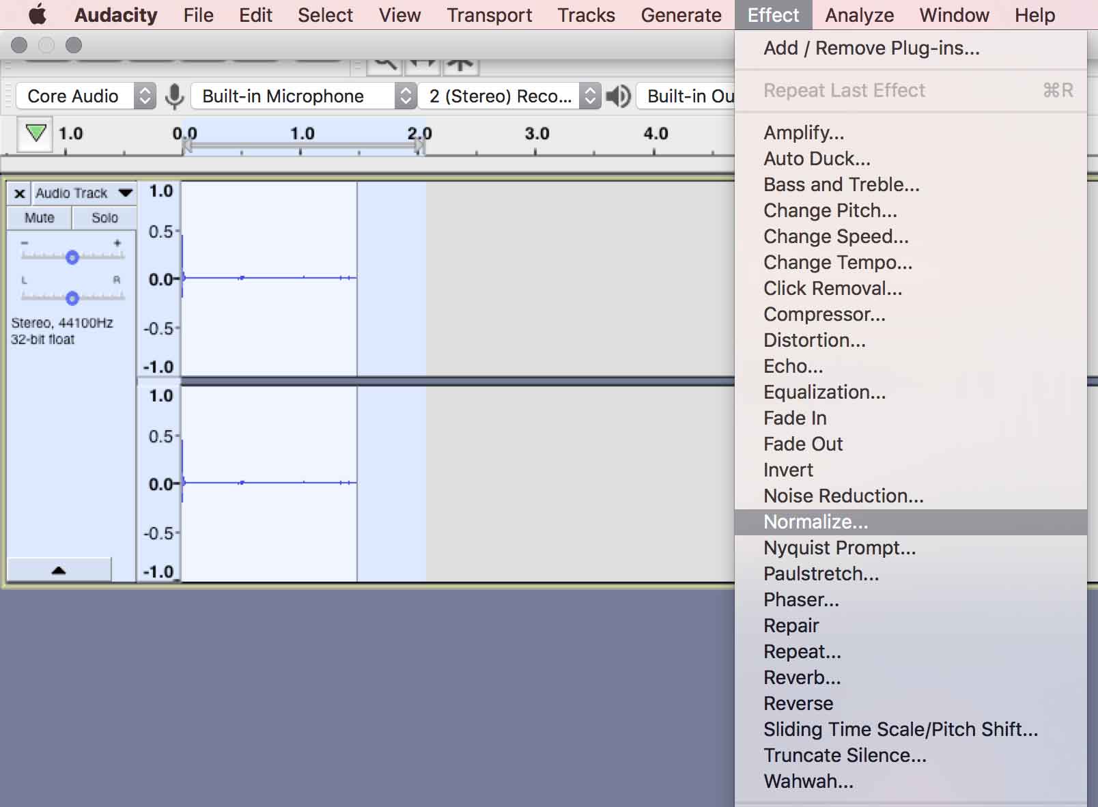The height and width of the screenshot is (807, 1098).
Task: Apply the Reverse effect
Action: (x=910, y=703)
